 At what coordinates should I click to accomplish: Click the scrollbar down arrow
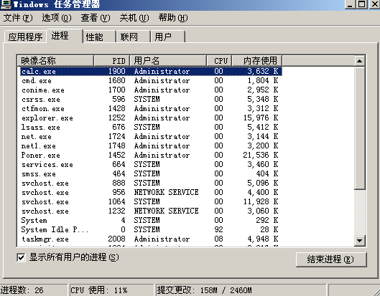[x=359, y=240]
